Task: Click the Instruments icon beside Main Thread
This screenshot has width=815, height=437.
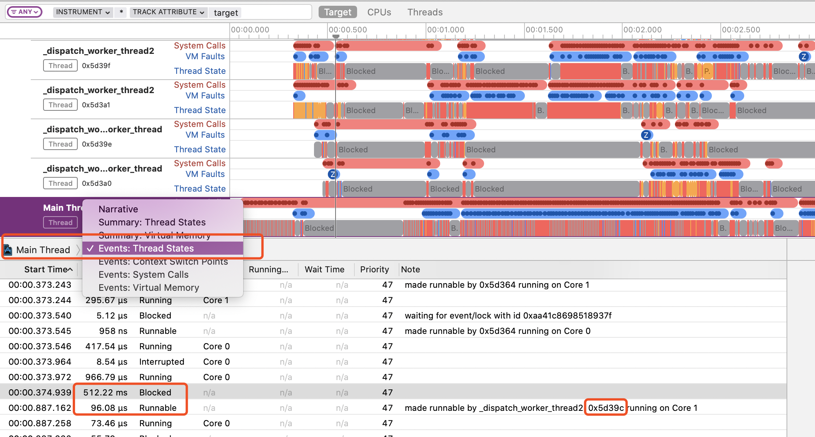Action: click(x=8, y=250)
